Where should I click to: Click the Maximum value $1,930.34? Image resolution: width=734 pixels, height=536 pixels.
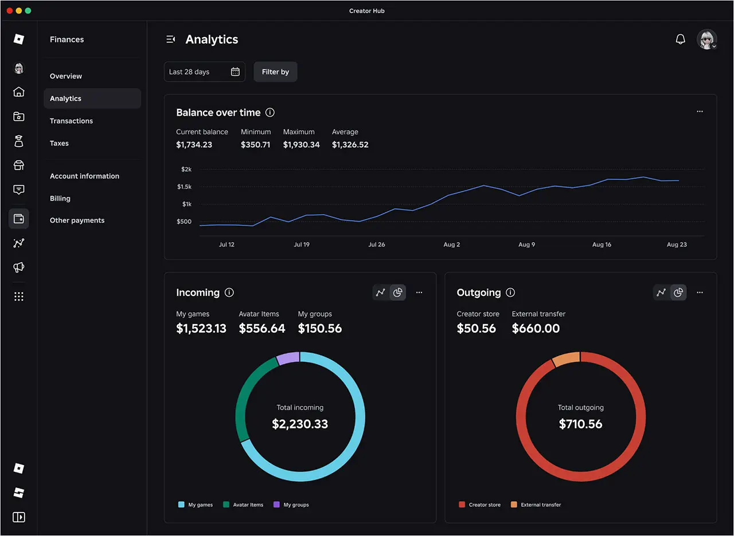coord(301,145)
